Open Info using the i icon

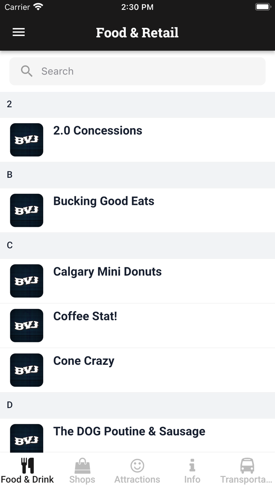pyautogui.click(x=192, y=464)
